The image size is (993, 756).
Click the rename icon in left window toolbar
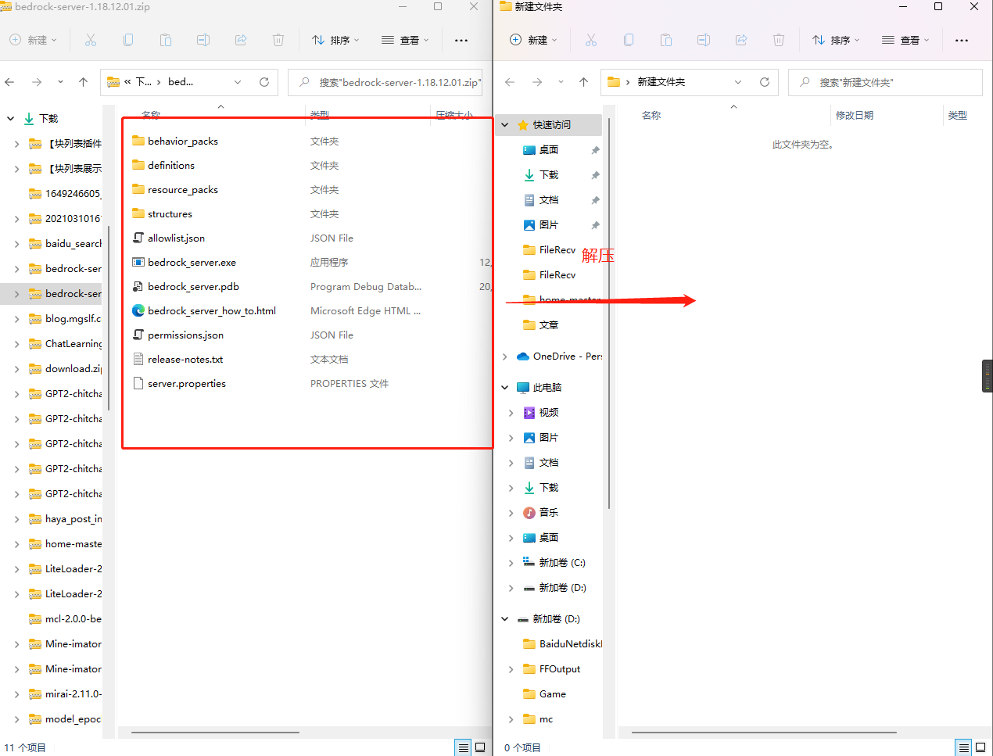pyautogui.click(x=203, y=40)
